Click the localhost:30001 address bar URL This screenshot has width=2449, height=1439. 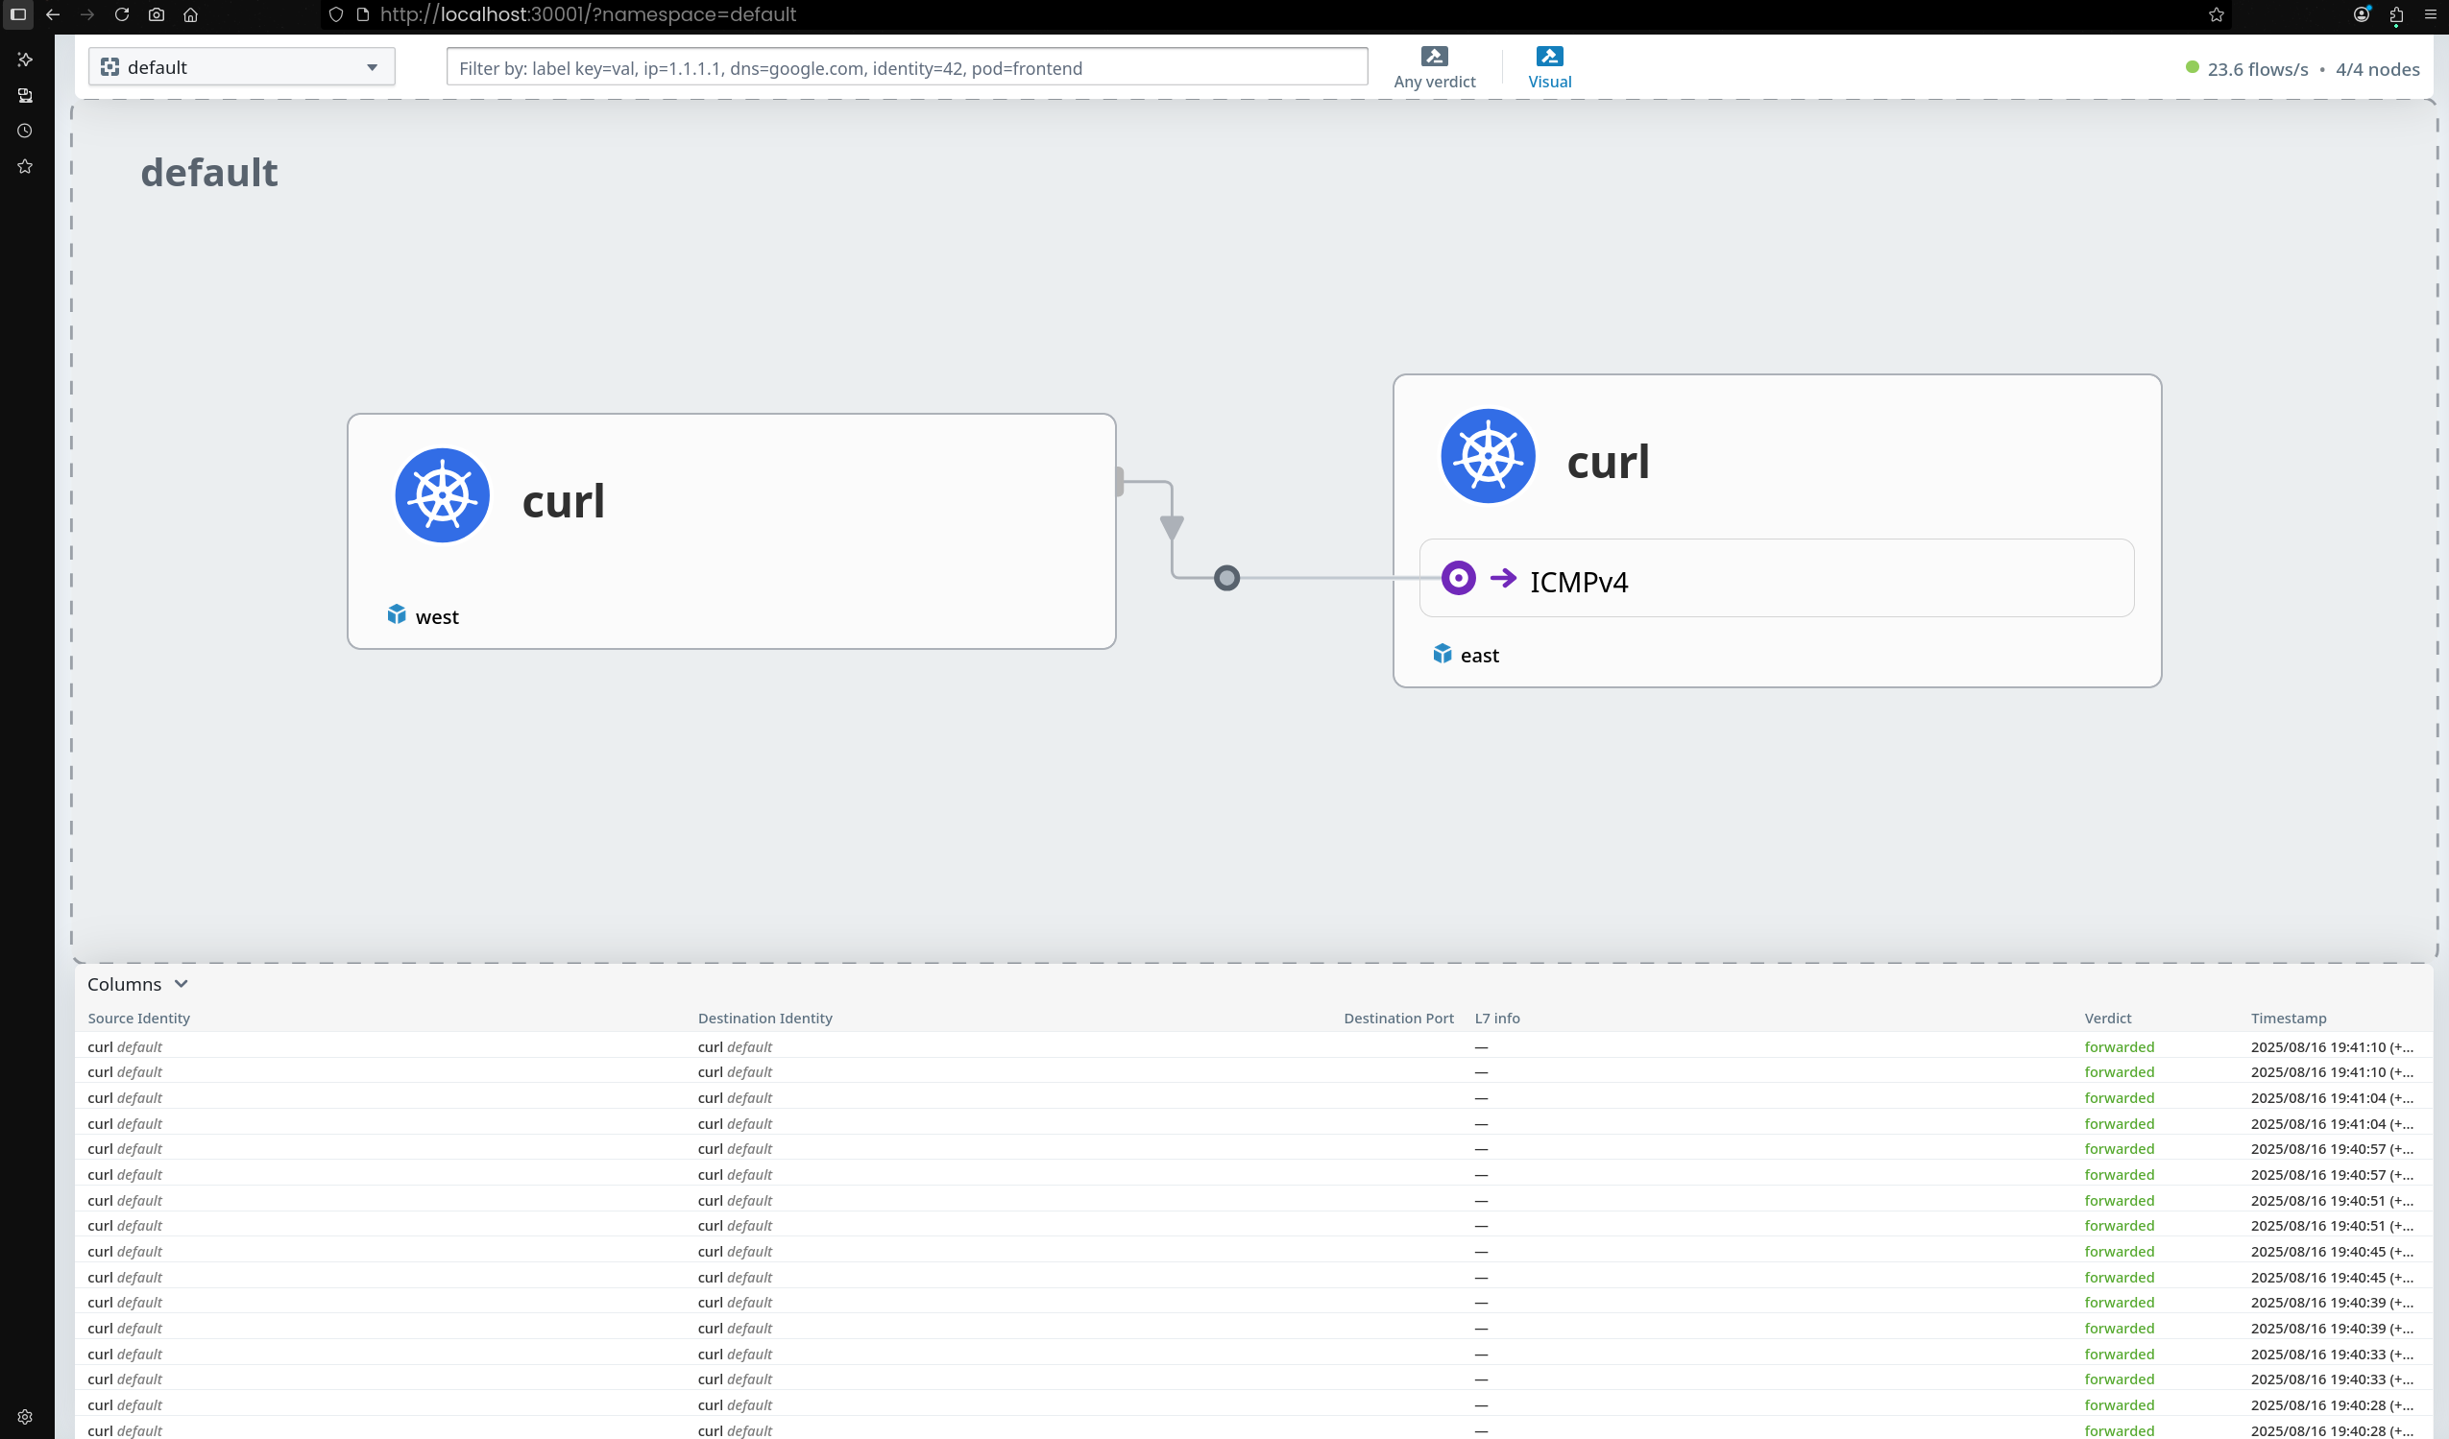588,14
